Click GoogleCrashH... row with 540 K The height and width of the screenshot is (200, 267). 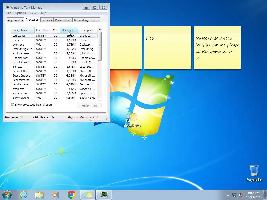pyautogui.click(x=54, y=58)
